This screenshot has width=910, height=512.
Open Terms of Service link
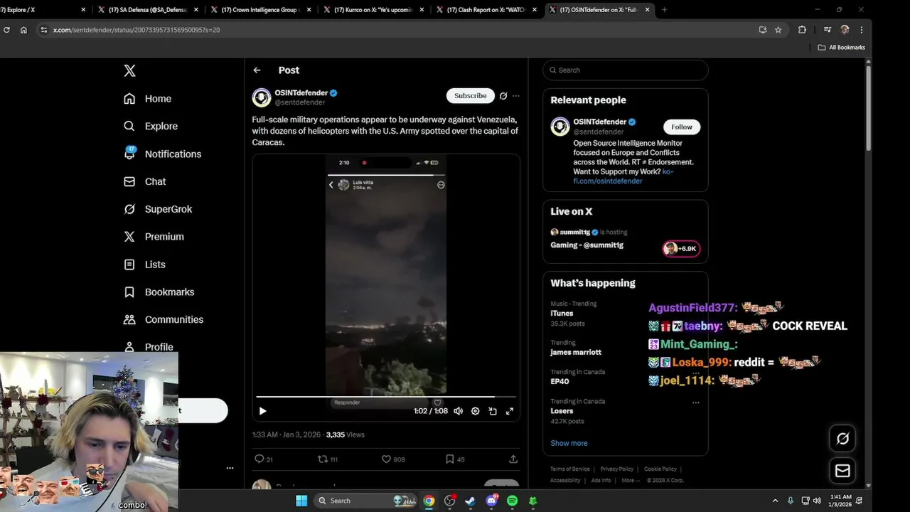click(570, 469)
